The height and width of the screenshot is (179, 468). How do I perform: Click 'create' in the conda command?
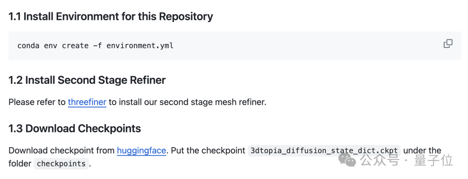(75, 45)
